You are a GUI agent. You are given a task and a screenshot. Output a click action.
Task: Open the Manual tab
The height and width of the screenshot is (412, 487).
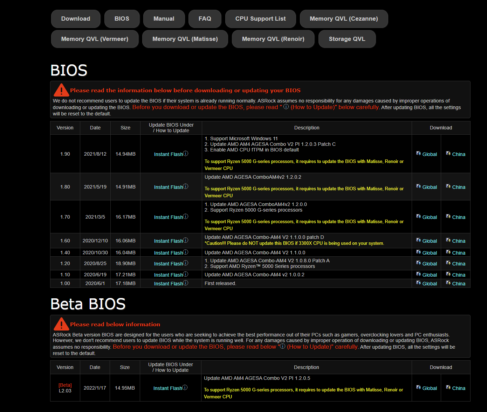click(x=164, y=19)
